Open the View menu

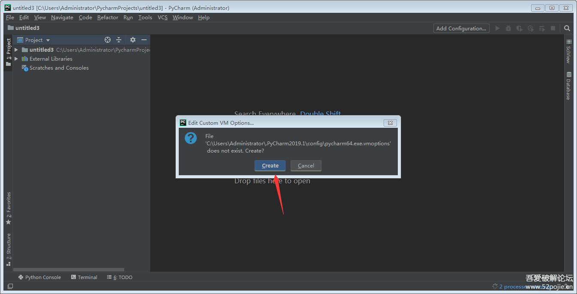[x=40, y=18]
